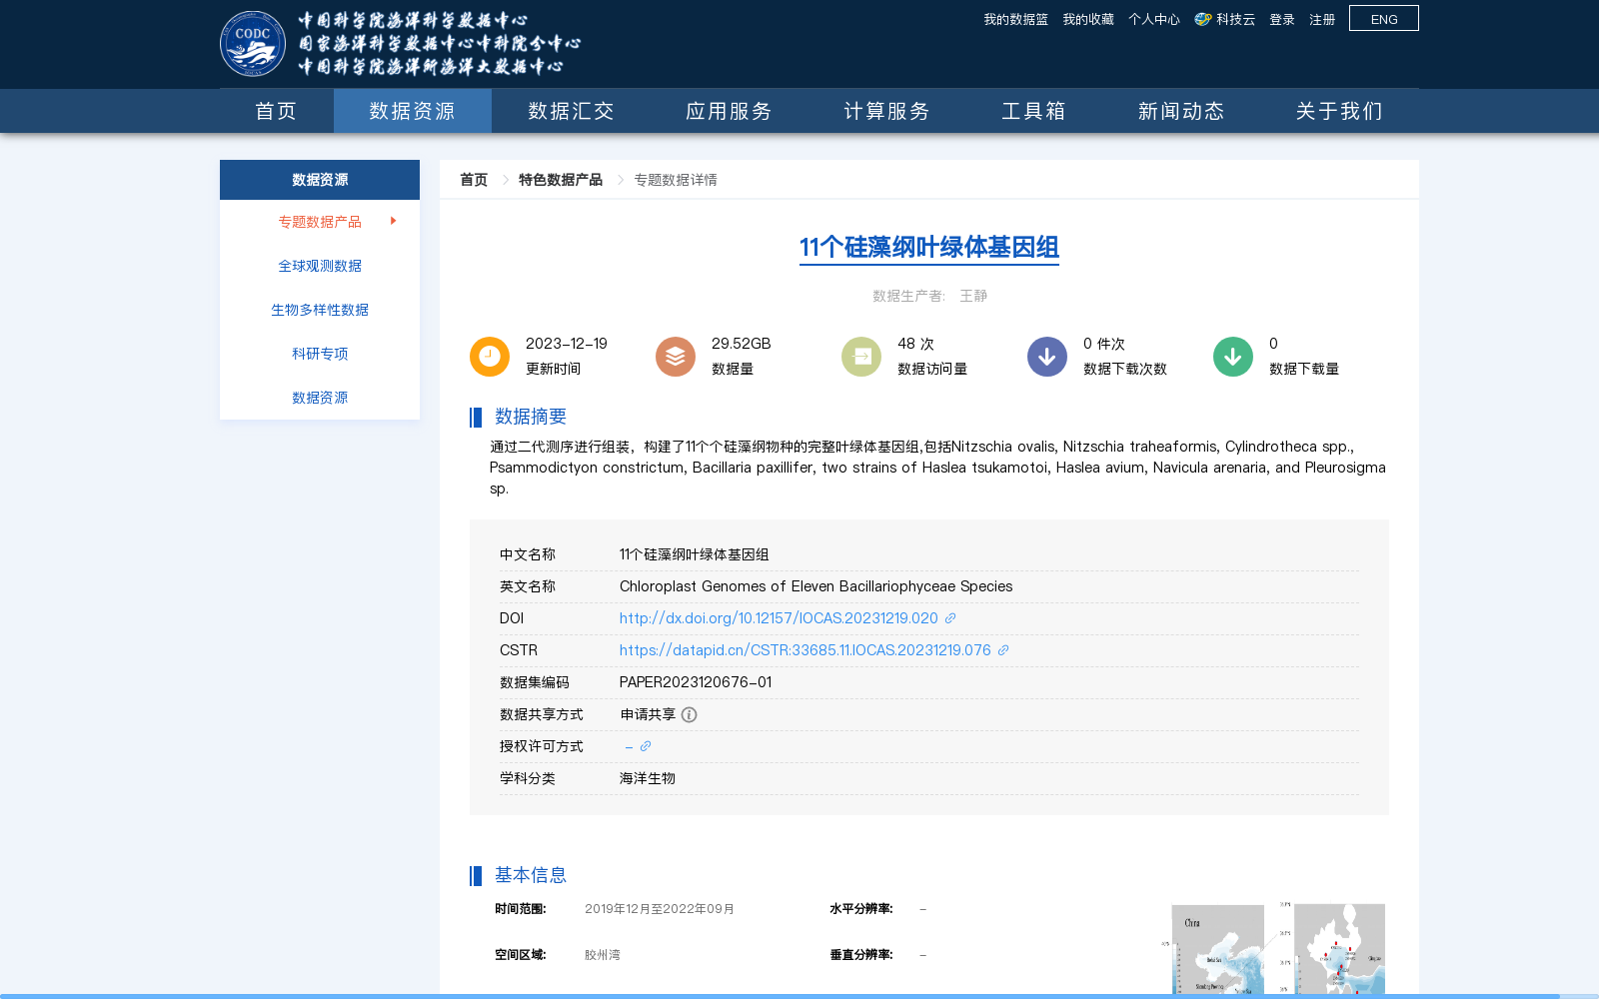Open the 新闻动态 navigation tab

[x=1181, y=111]
